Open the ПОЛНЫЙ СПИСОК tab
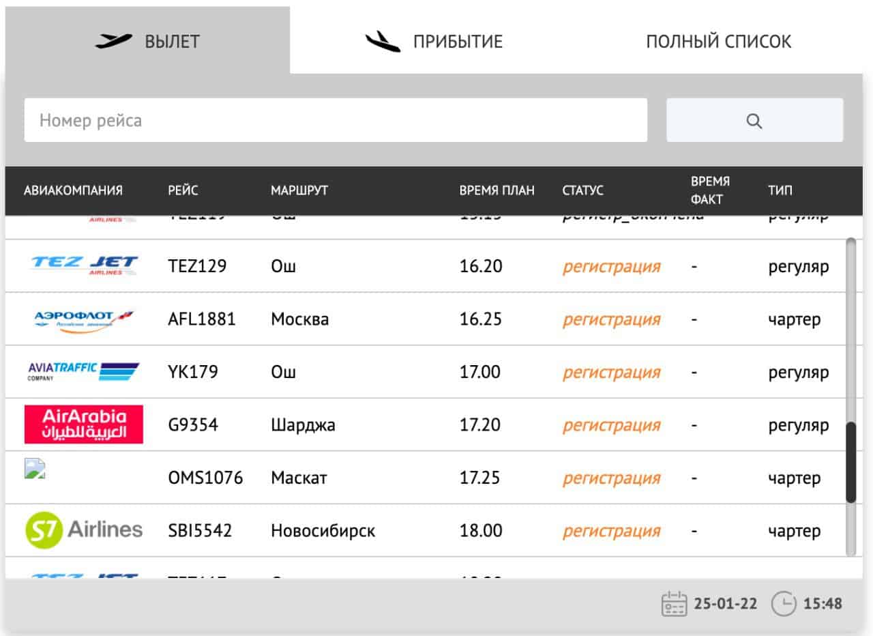The height and width of the screenshot is (636, 873). [719, 41]
